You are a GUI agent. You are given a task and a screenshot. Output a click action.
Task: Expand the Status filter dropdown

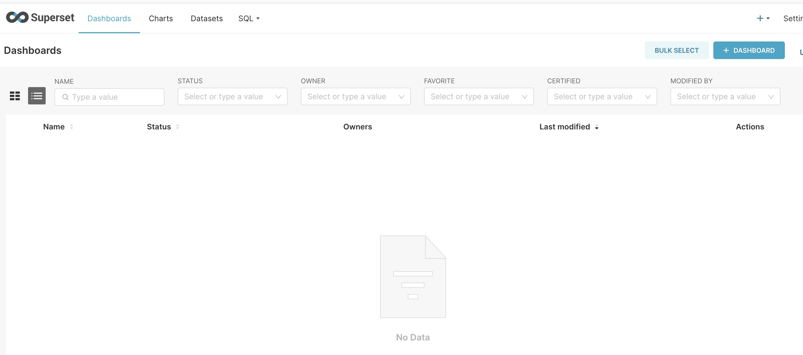point(232,96)
